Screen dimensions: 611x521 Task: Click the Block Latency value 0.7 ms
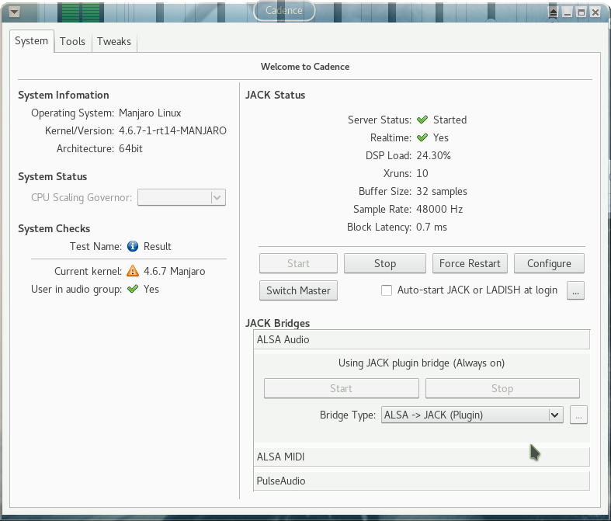pyautogui.click(x=432, y=228)
